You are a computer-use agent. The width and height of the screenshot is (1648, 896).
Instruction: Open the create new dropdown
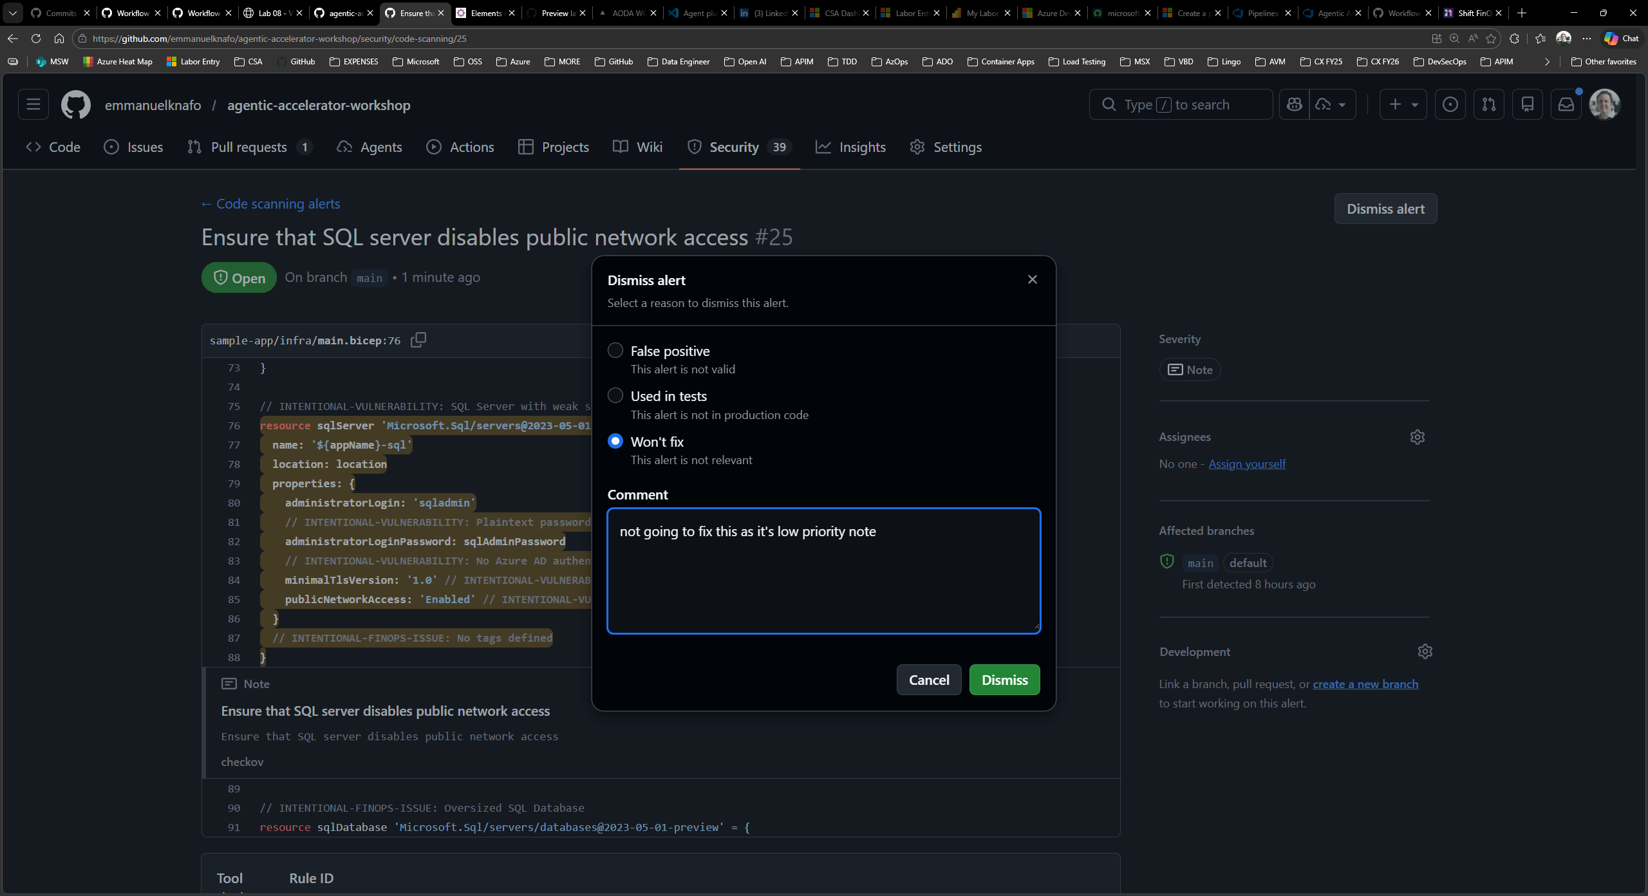tap(1403, 104)
